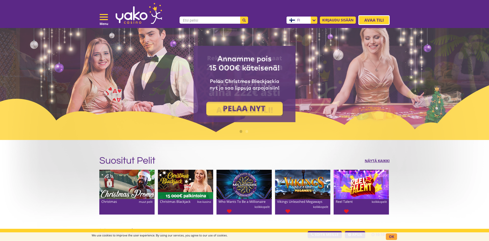Click the AVAA TILI button
Image resolution: width=489 pixels, height=241 pixels.
pos(374,20)
